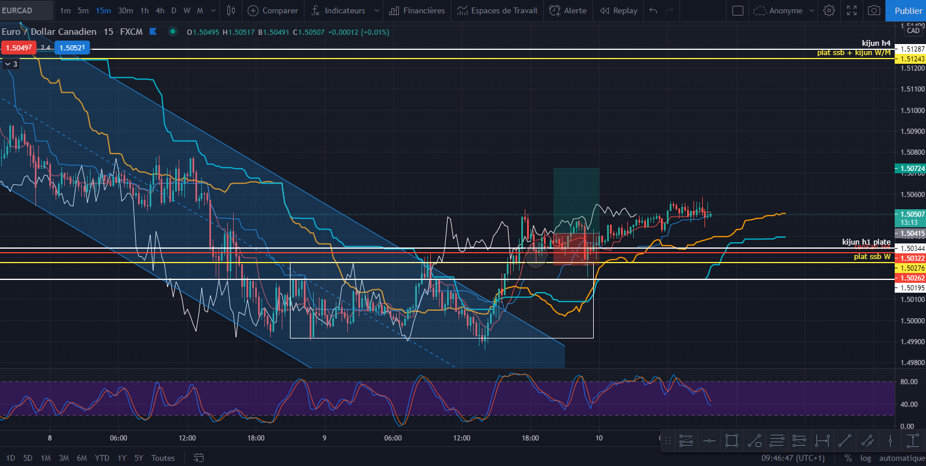Toggle automatic price scale

(x=902, y=458)
